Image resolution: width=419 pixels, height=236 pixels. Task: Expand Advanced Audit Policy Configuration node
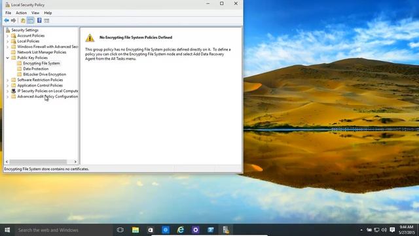tap(7, 96)
